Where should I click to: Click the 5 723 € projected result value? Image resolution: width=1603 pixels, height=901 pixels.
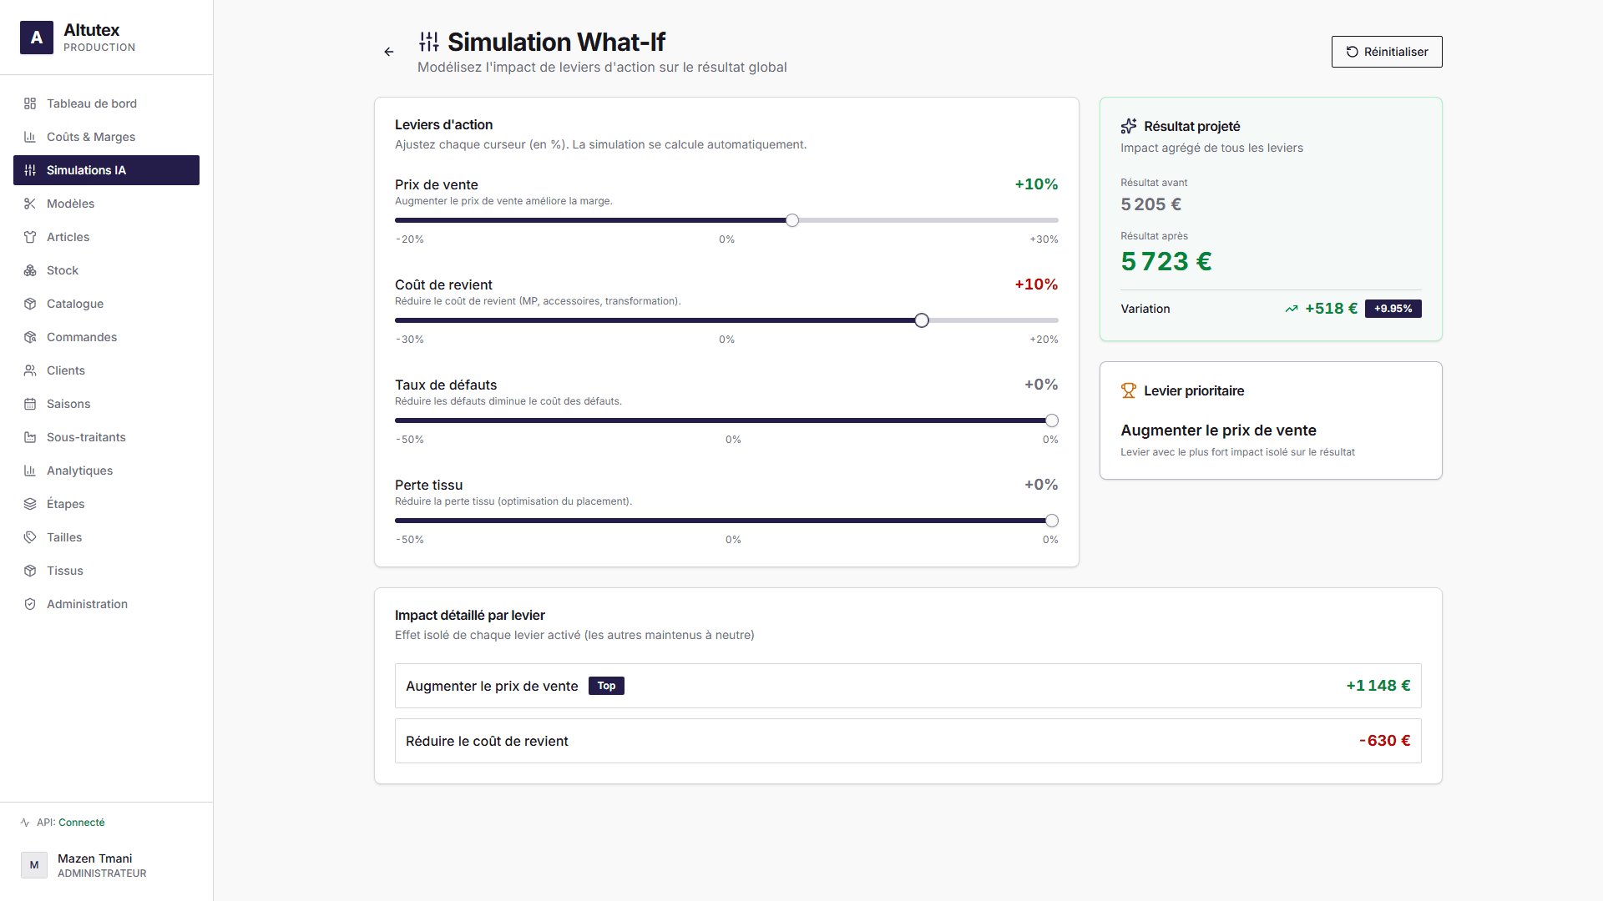[x=1166, y=262]
